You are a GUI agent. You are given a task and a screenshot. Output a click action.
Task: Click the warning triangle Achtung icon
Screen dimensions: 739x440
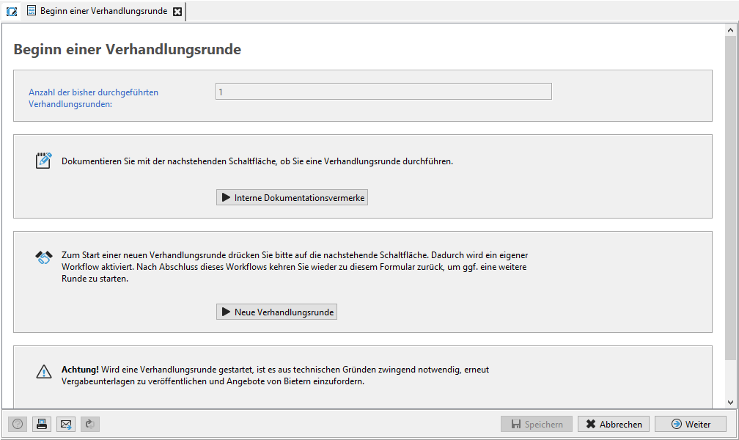(x=44, y=372)
